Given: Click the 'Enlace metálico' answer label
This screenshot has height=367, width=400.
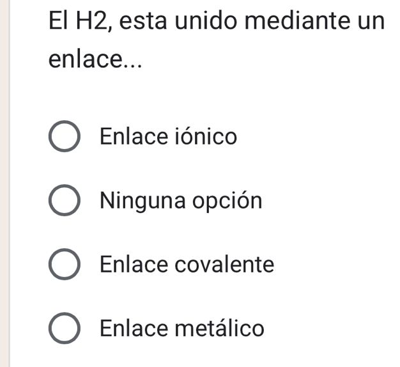Looking at the screenshot, I should [x=182, y=329].
